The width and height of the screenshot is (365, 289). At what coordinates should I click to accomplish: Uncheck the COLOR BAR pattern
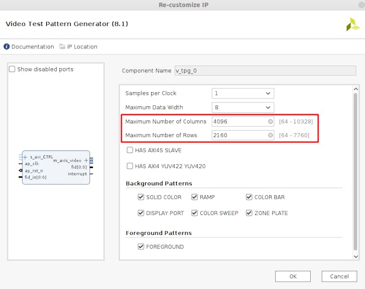click(250, 197)
